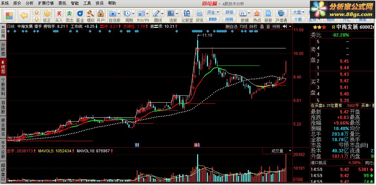The image size is (376, 185).
Task: Click the BBD button
Action: (x=213, y=19)
